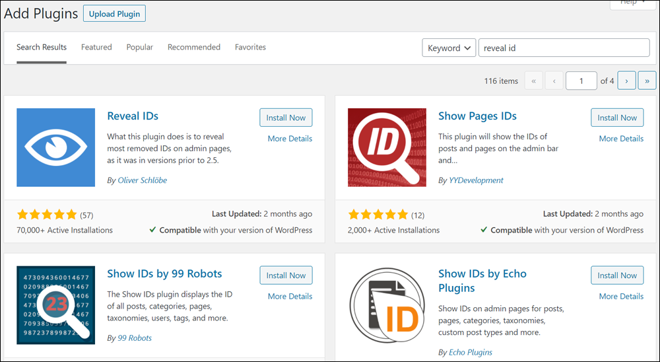Open the Reveal IDs title link

133,116
